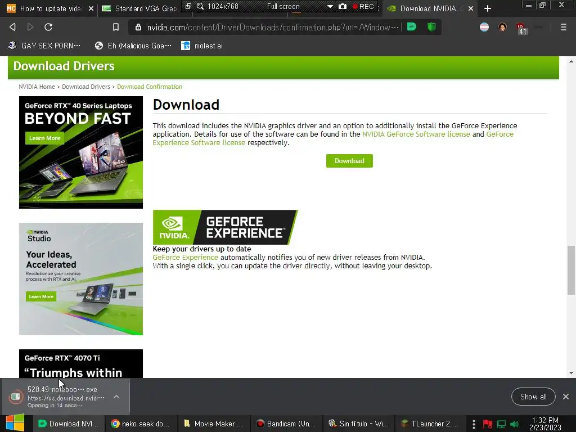
Task: Show hidden tray icons dots
Action: coord(474,424)
